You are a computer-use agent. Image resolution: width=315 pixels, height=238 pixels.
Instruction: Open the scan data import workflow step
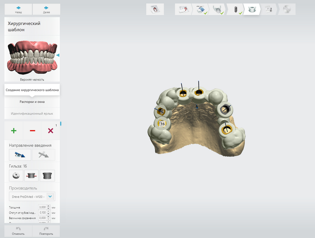(x=201, y=9)
